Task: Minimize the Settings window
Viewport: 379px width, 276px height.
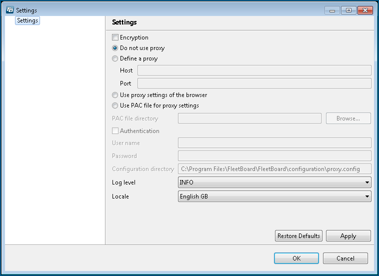Action: pyautogui.click(x=331, y=10)
